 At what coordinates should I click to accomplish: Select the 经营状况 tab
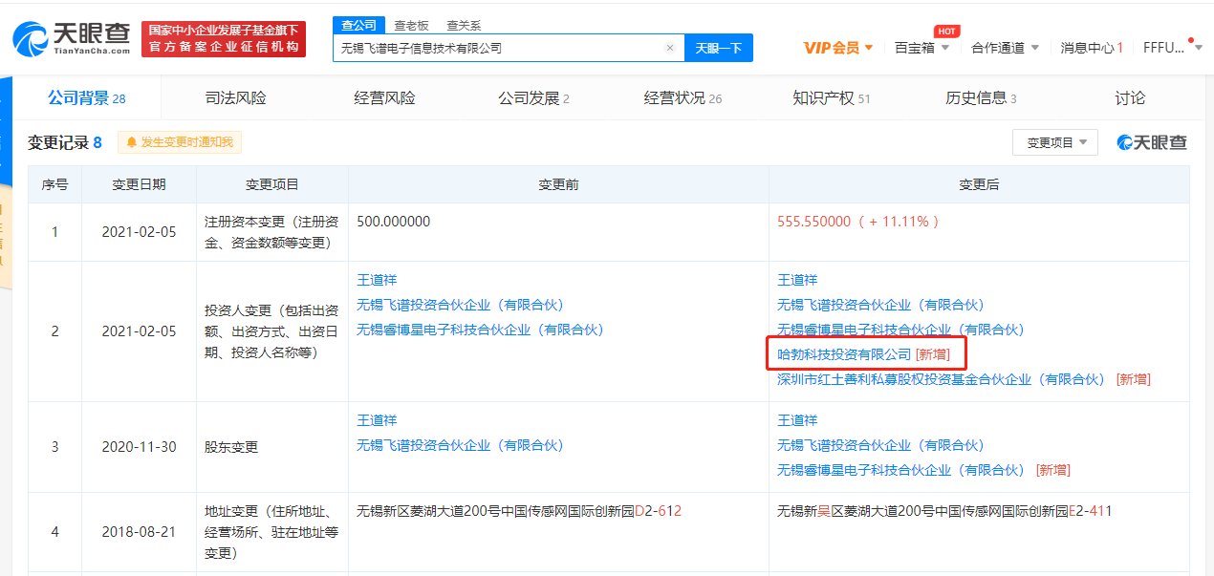coord(683,98)
